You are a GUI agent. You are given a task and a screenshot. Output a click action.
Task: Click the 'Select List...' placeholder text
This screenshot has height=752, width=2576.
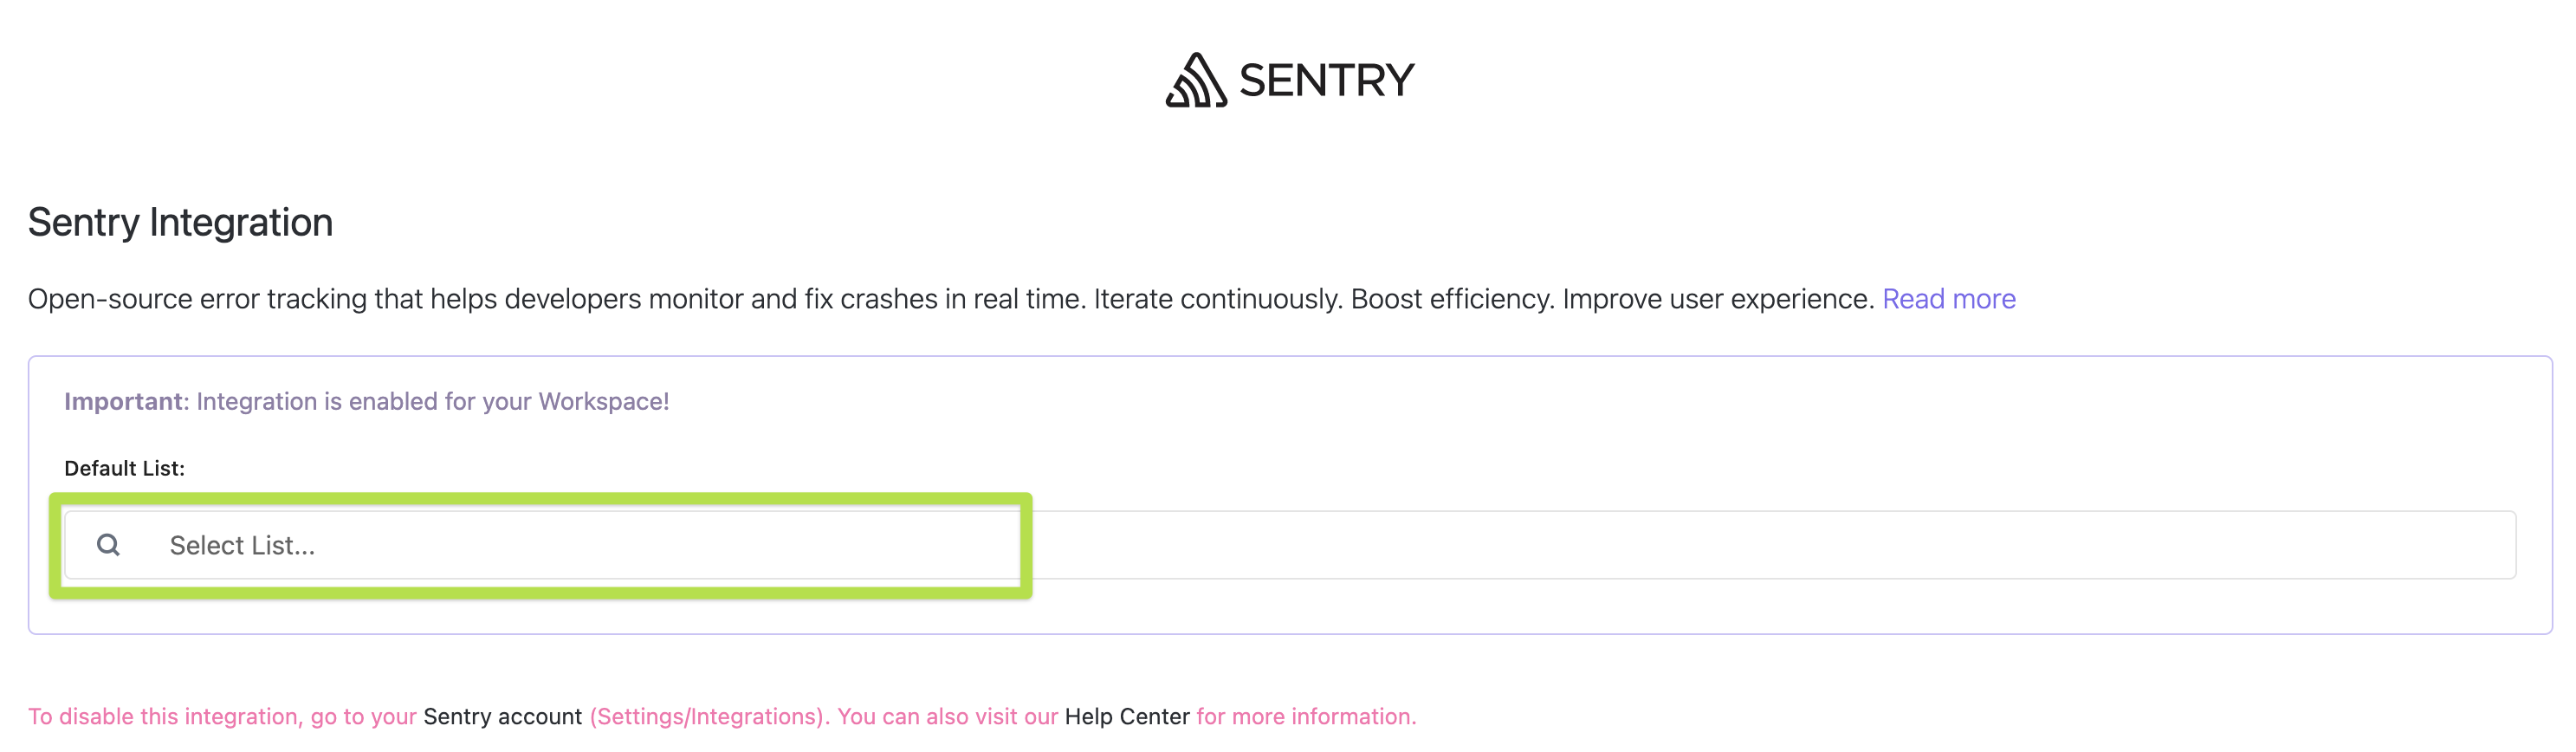[242, 545]
